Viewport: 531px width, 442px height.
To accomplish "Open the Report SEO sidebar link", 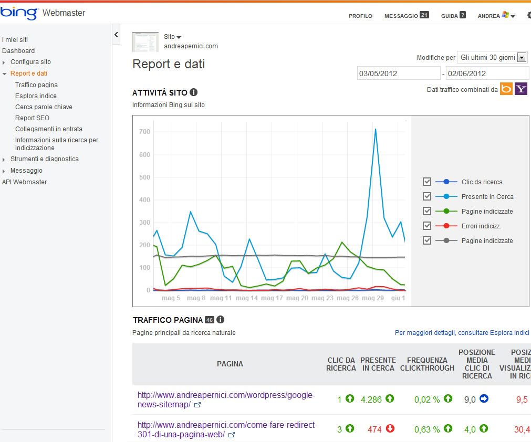I will (x=32, y=118).
